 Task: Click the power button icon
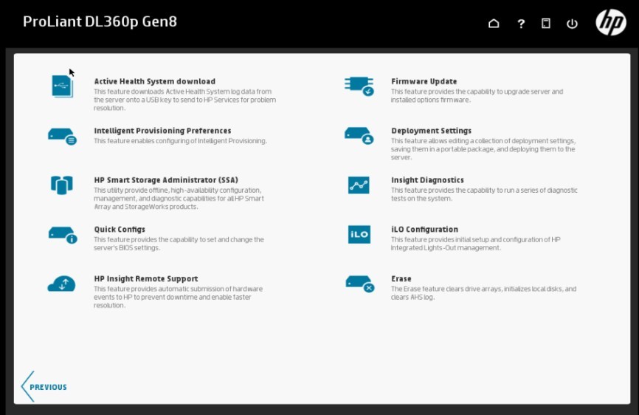coord(572,24)
